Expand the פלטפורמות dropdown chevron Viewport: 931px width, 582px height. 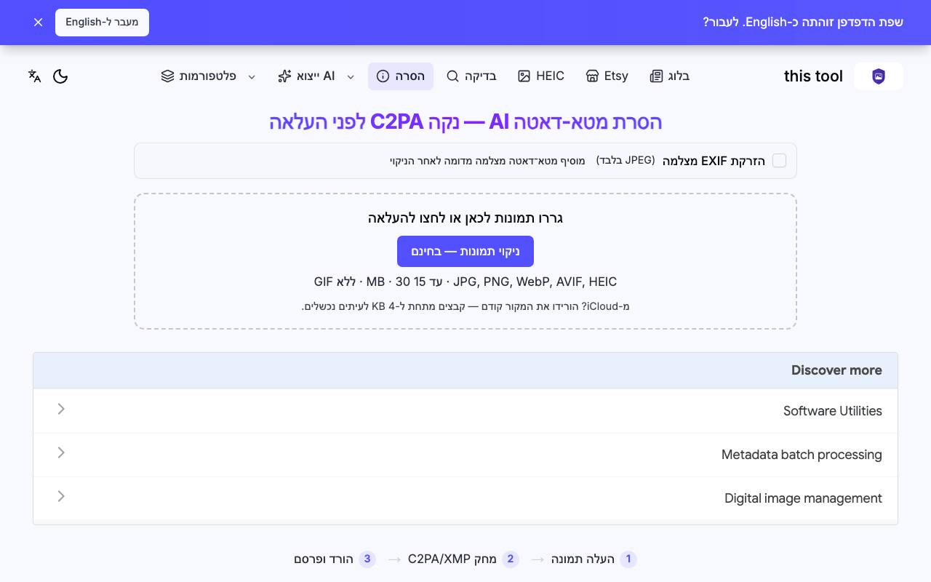click(x=252, y=76)
